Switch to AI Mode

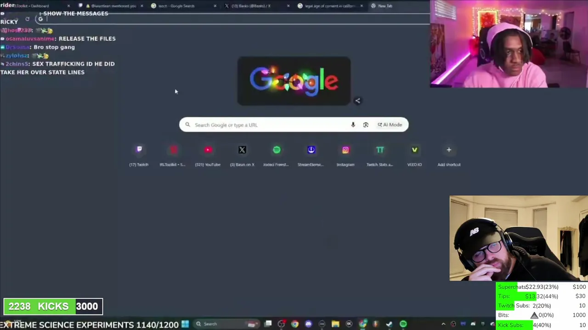click(x=390, y=125)
